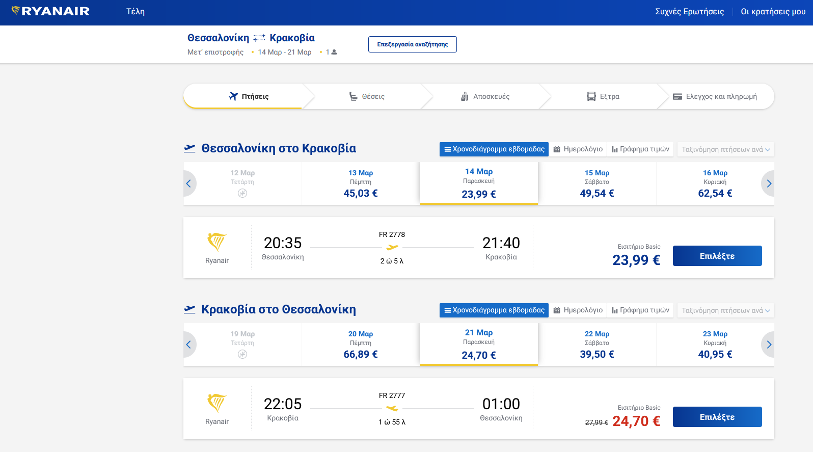The height and width of the screenshot is (452, 813).
Task: Select outbound date 16 Μαρ 62,54 €
Action: point(715,183)
